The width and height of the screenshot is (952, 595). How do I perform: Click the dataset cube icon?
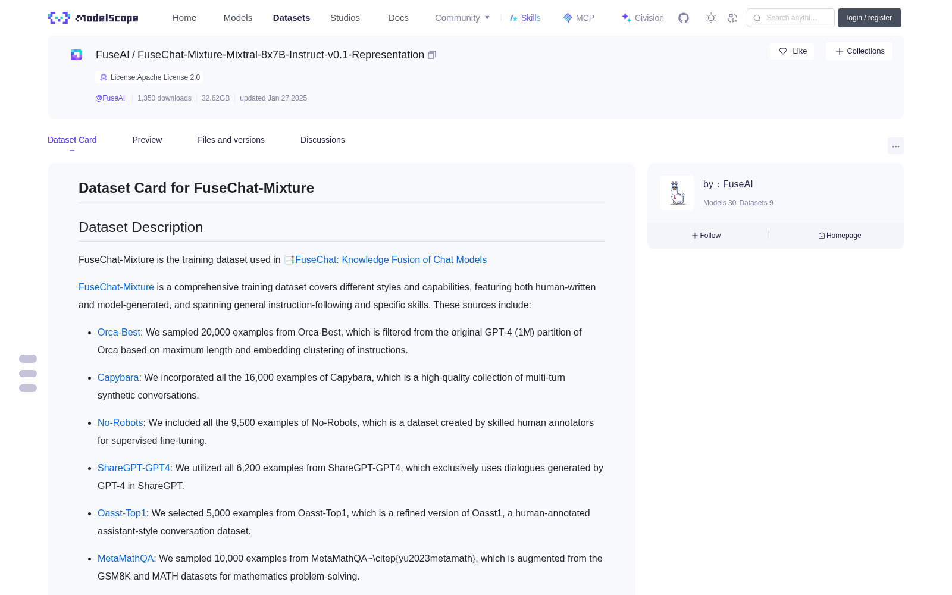tap(77, 55)
